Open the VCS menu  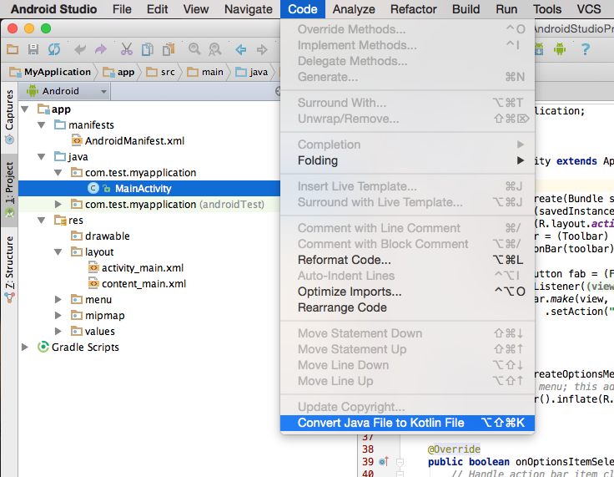click(588, 9)
